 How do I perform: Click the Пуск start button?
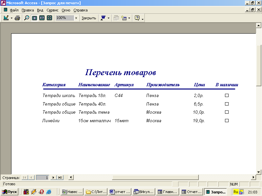coord(10,192)
